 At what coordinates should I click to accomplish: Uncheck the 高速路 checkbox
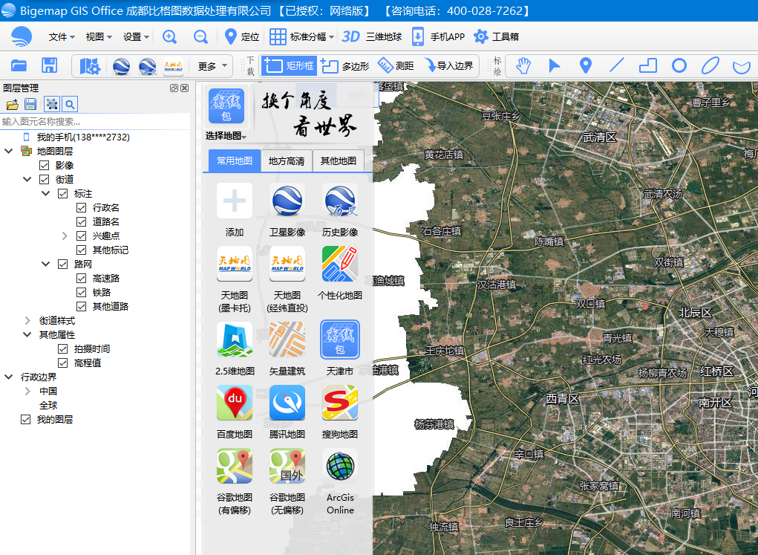pos(81,278)
